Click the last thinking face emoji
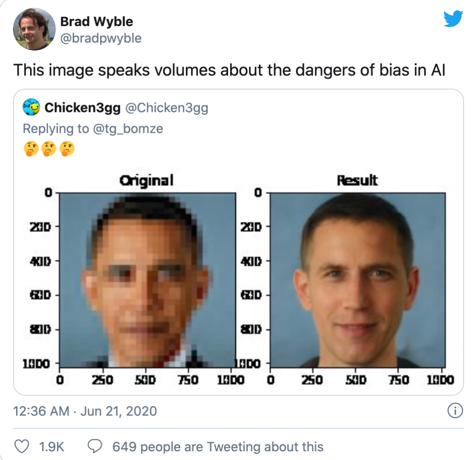471x460 pixels. 67,149
